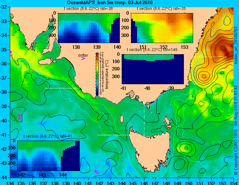Open the lat=-41 temperature section inset
239x185 pixels.
click(x=49, y=156)
